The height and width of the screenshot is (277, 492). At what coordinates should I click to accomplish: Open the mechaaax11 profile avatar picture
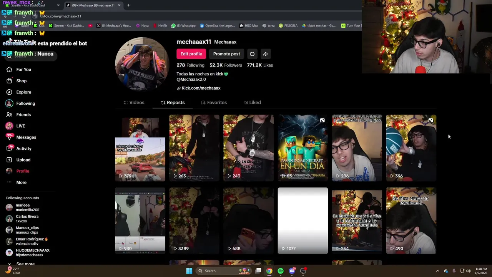click(x=142, y=64)
